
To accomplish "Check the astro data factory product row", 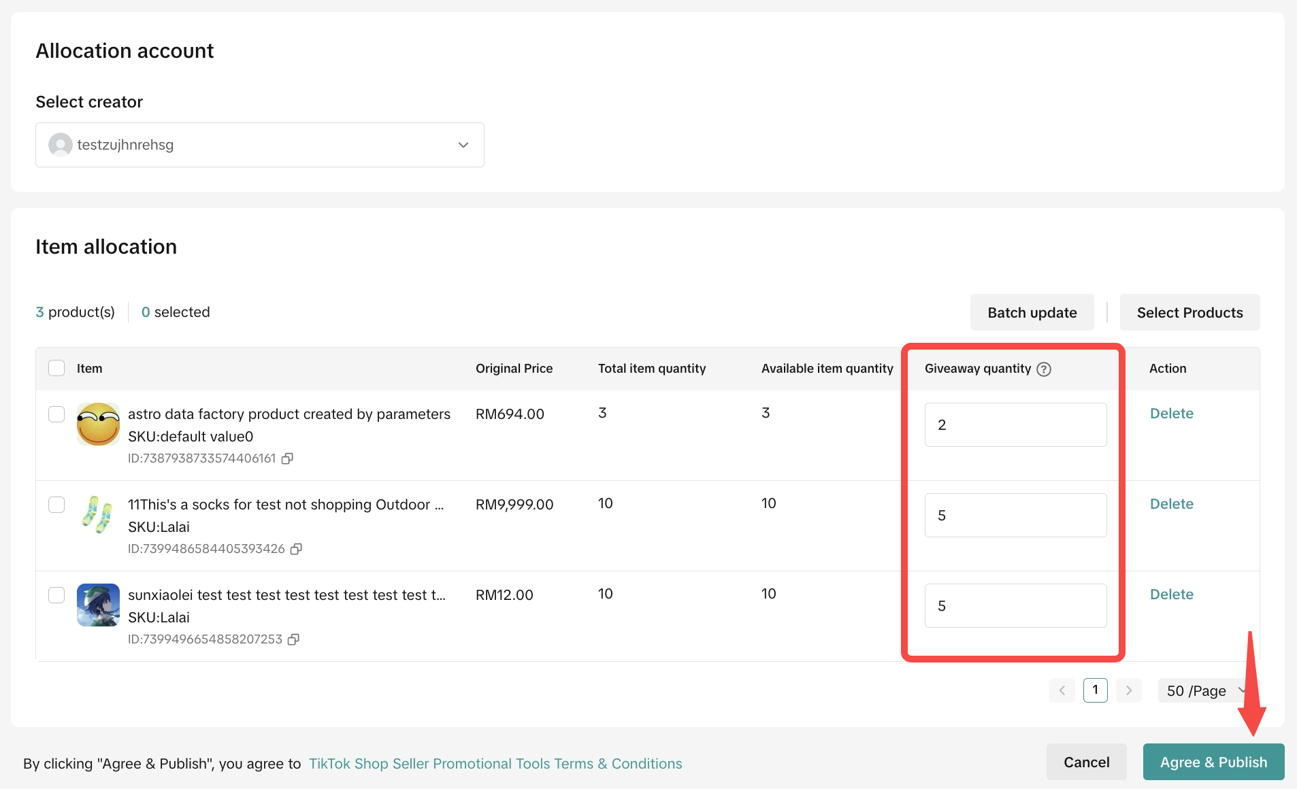I will 56,414.
